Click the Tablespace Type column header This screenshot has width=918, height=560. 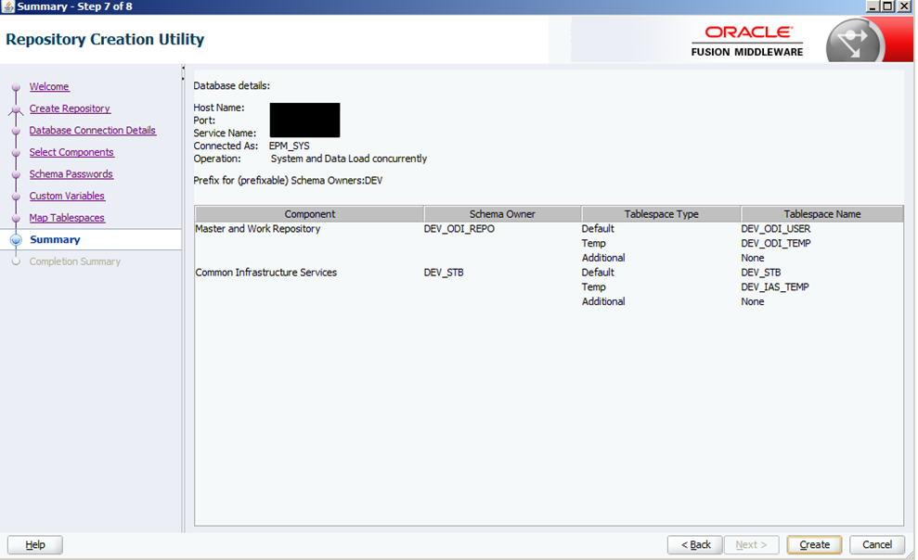pos(661,214)
